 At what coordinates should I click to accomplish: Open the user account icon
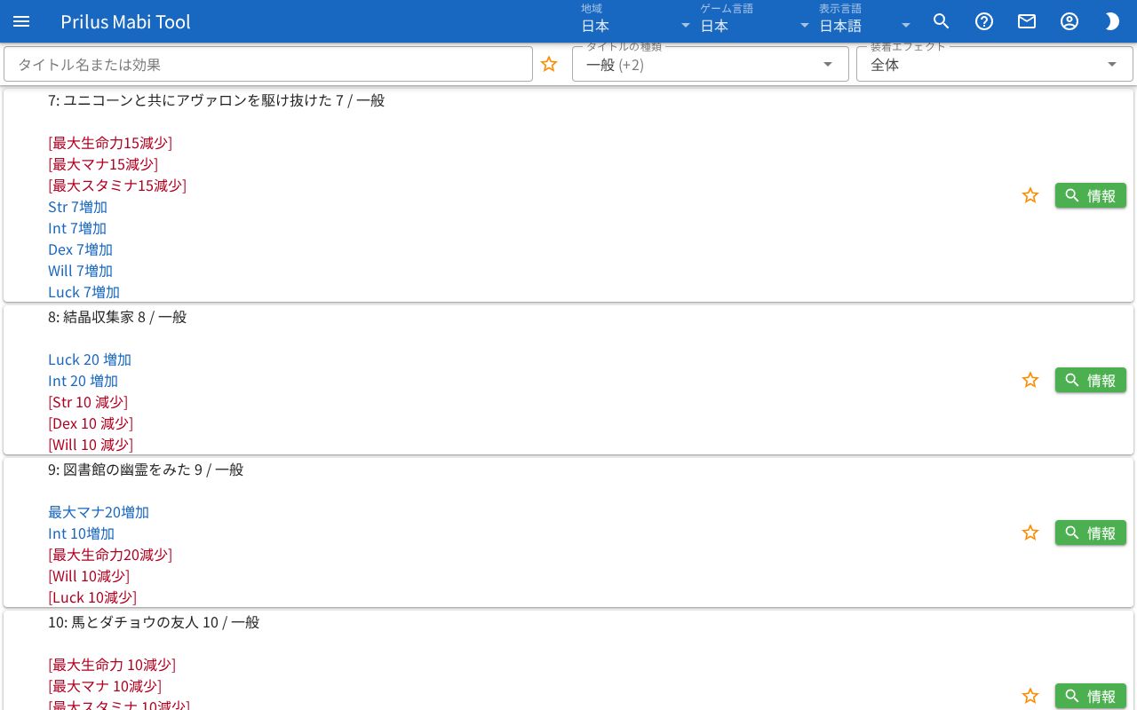point(1069,21)
